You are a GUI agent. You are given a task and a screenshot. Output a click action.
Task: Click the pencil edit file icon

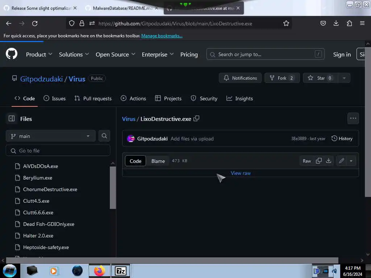[341, 161]
